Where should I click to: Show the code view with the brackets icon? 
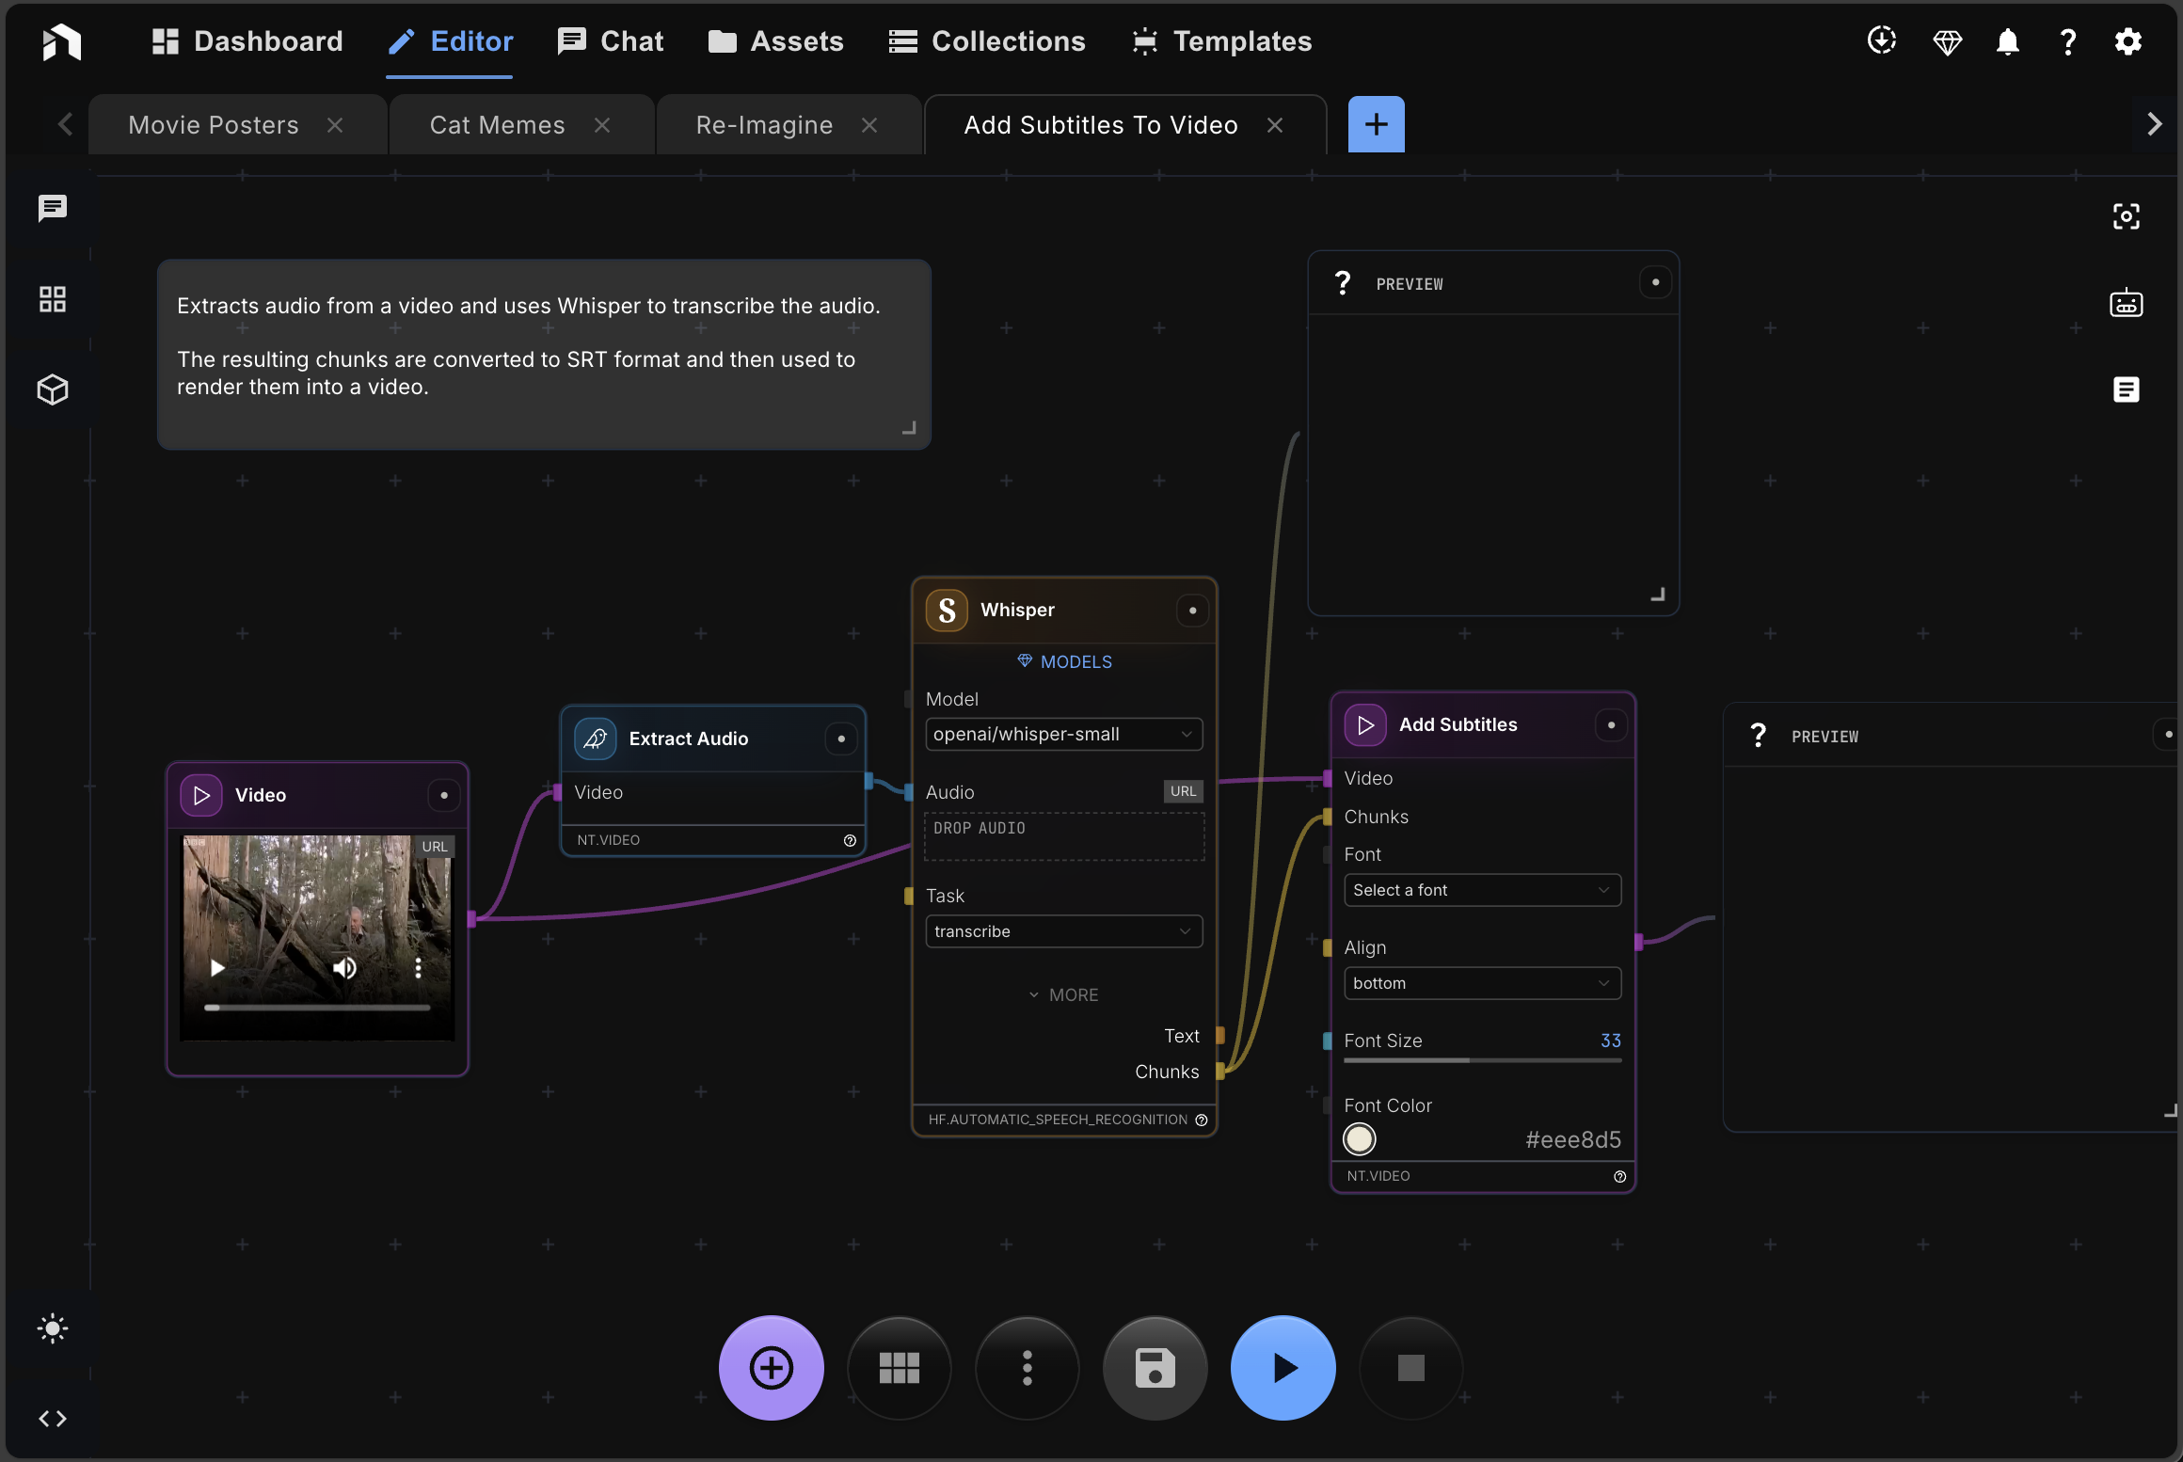point(52,1419)
